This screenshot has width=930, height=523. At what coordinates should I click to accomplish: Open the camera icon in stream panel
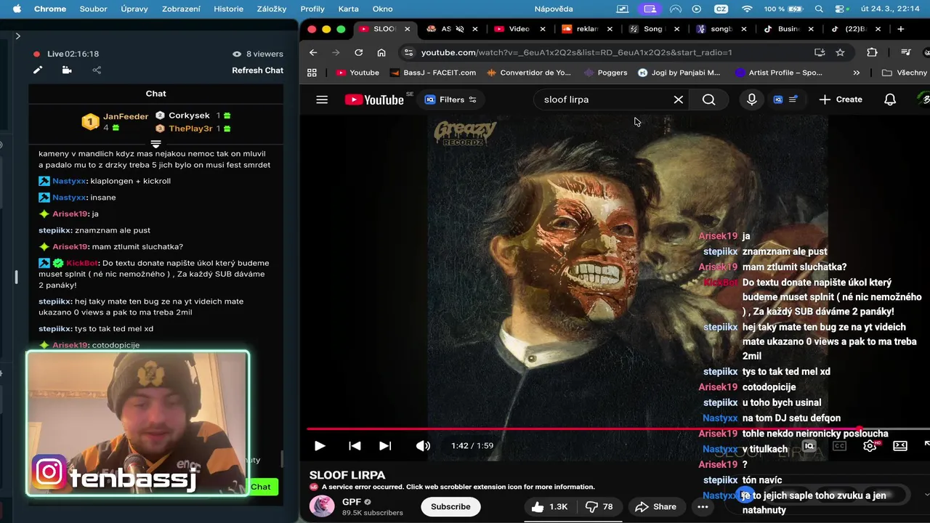67,70
